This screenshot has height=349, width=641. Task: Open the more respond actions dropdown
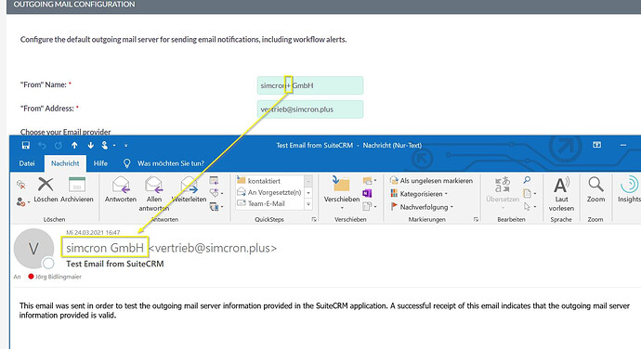pyautogui.click(x=216, y=207)
